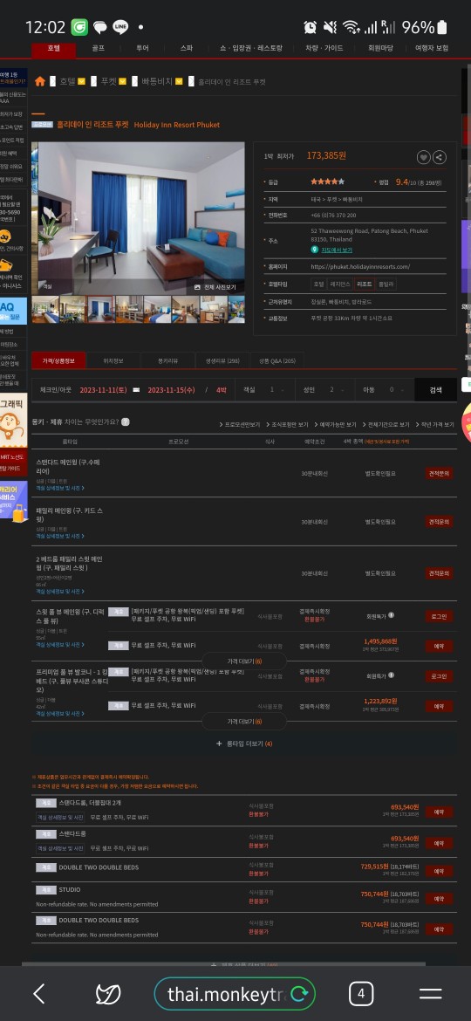Click 예약 for the STUDIO room

coord(439,899)
